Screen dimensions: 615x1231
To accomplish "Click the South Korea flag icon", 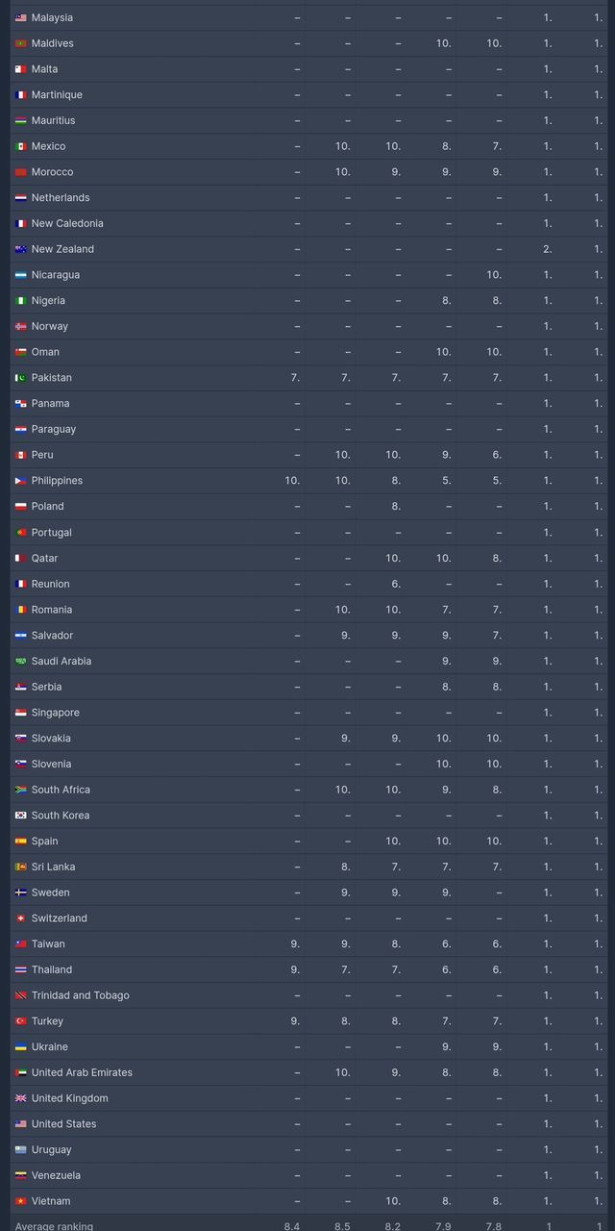I will [x=20, y=816].
